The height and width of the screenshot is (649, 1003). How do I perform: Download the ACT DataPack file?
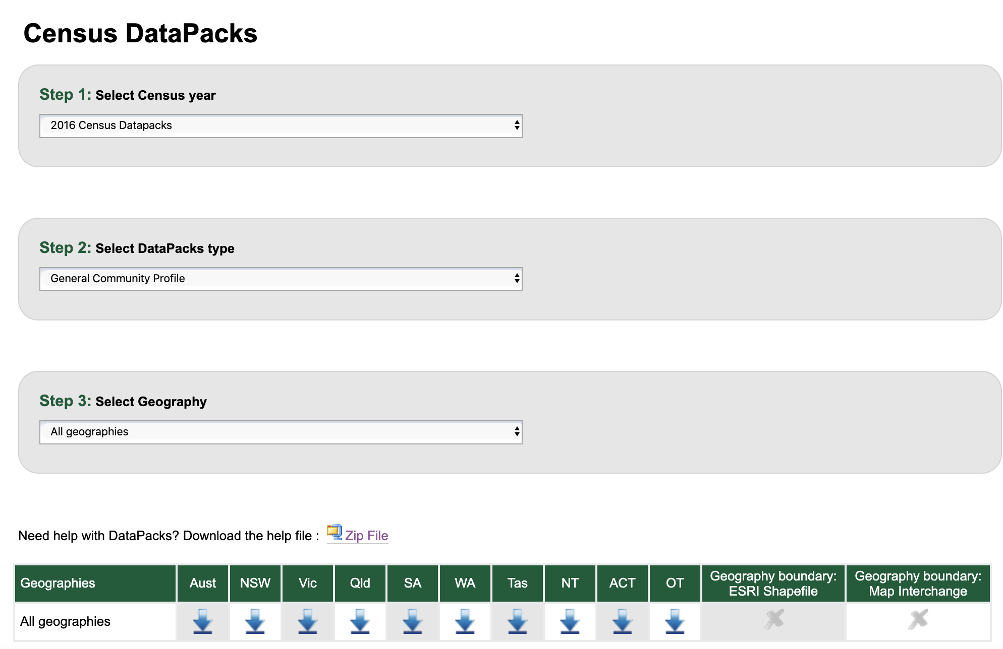(622, 621)
